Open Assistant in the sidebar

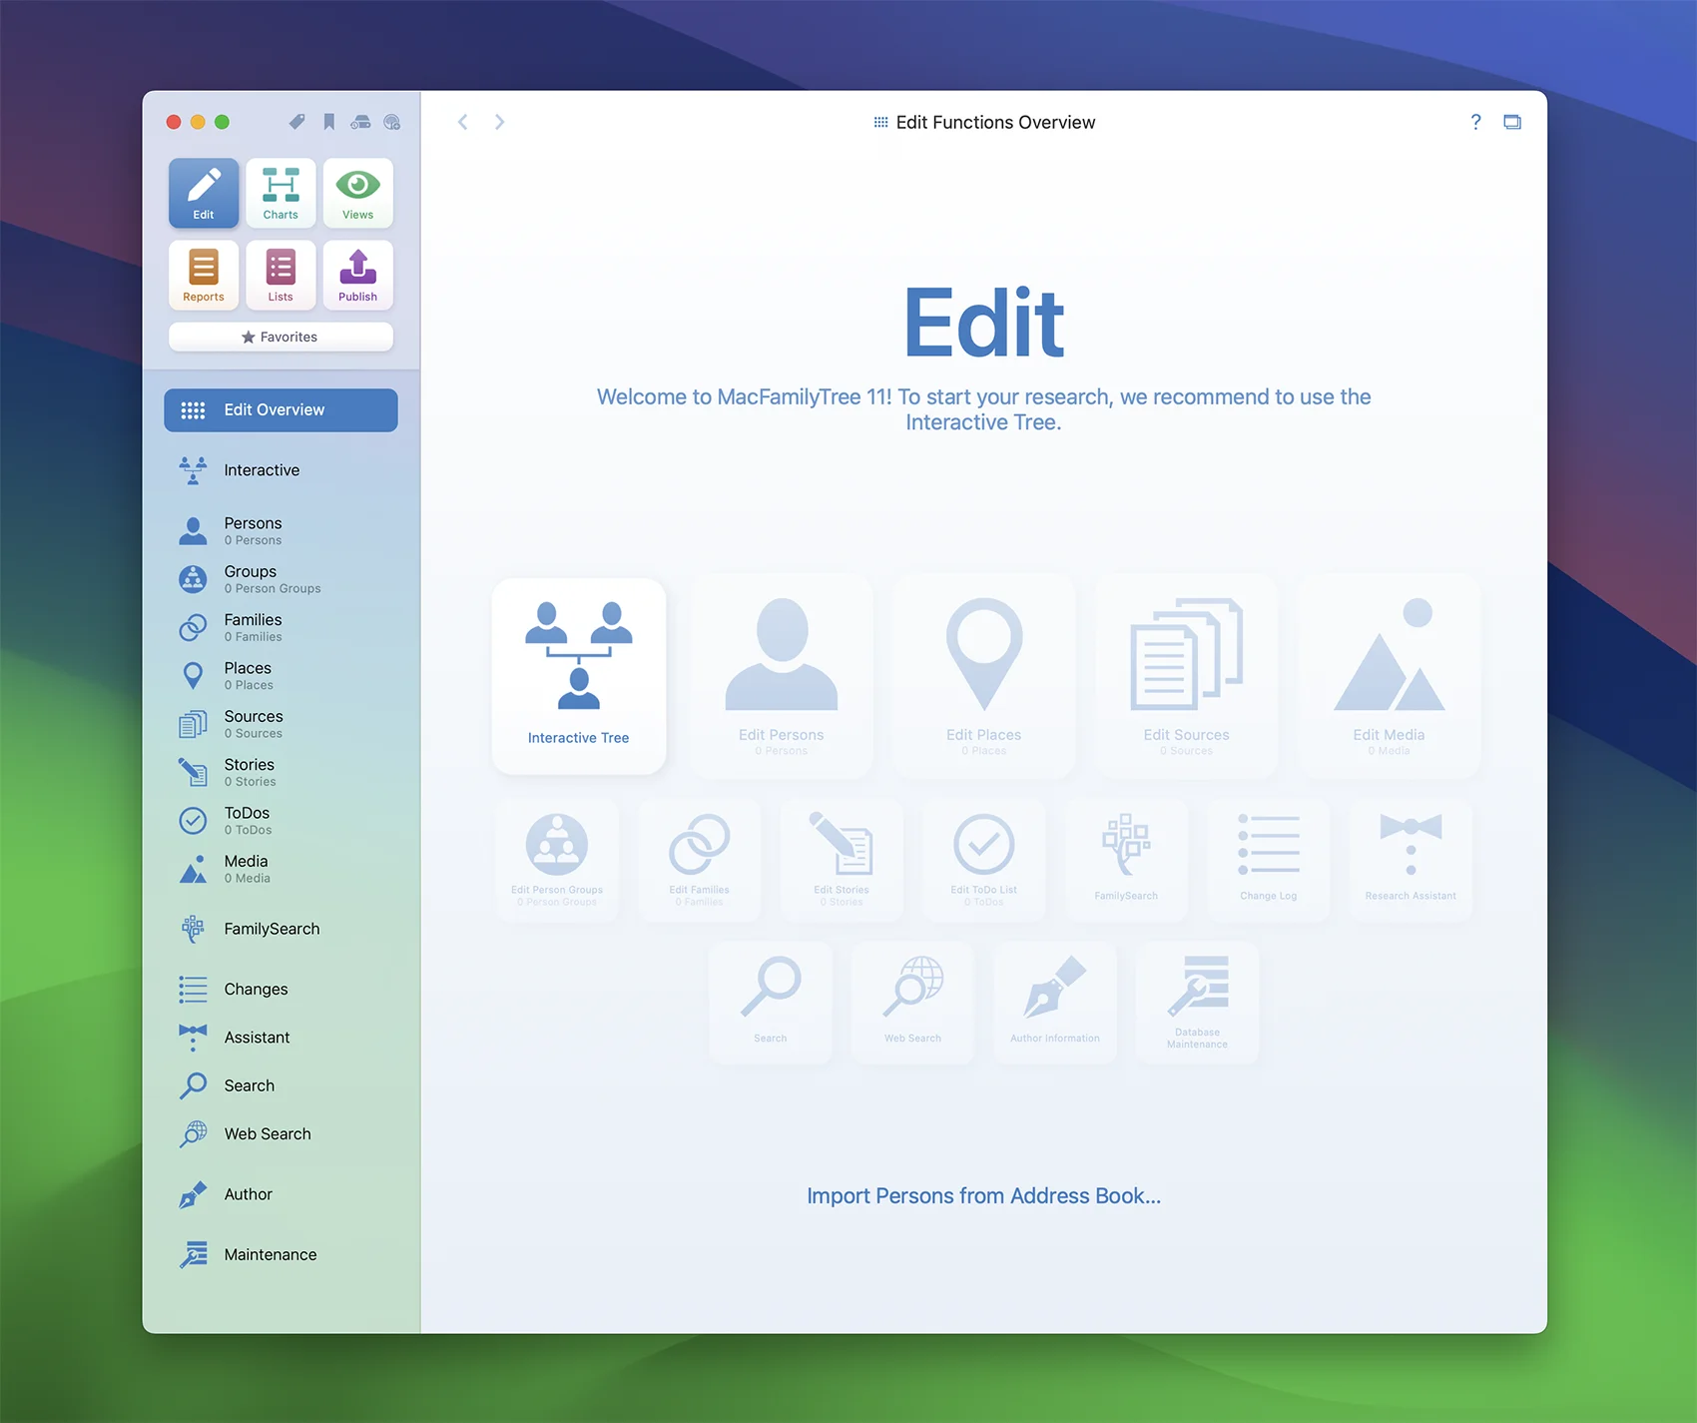click(x=281, y=1038)
